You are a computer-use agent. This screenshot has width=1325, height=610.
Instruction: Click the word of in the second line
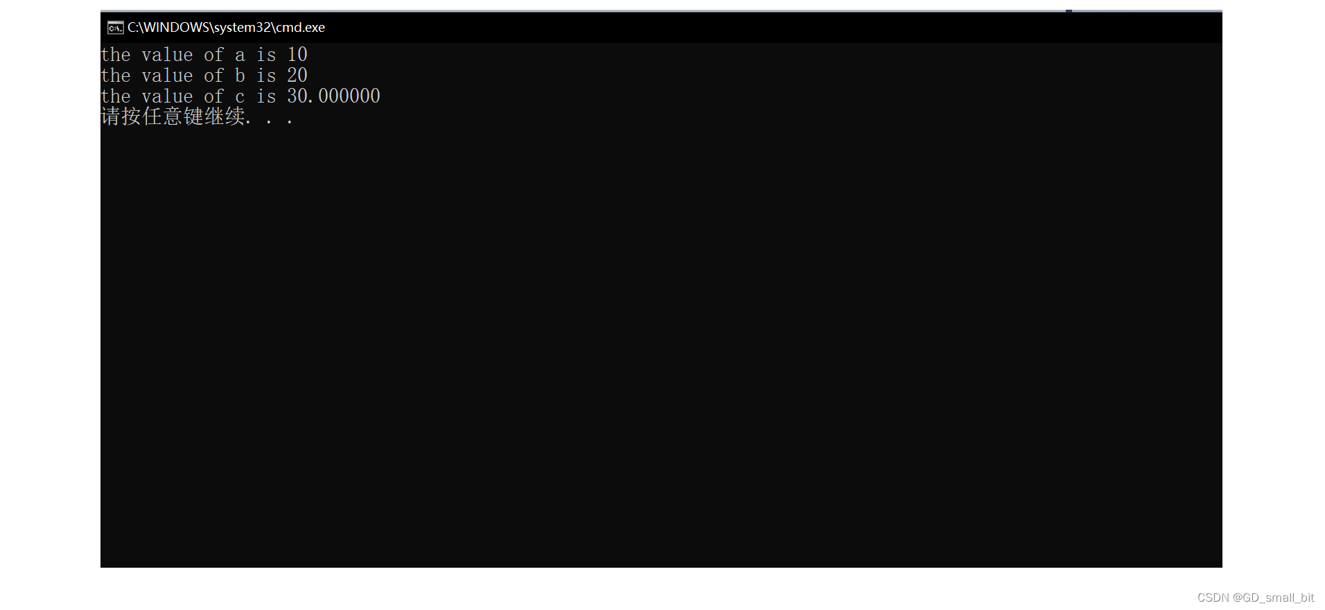click(x=214, y=76)
